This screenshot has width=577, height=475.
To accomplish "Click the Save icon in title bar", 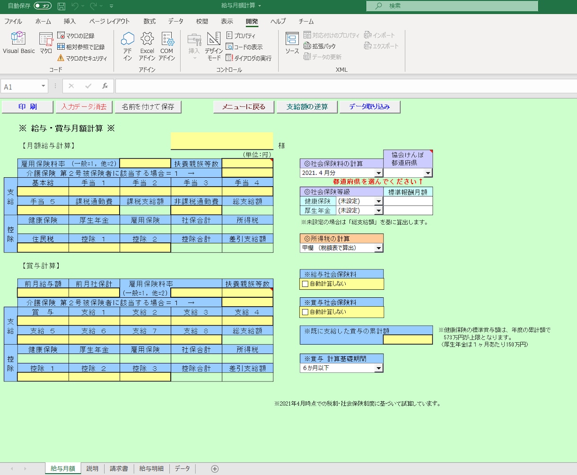I will (x=61, y=6).
